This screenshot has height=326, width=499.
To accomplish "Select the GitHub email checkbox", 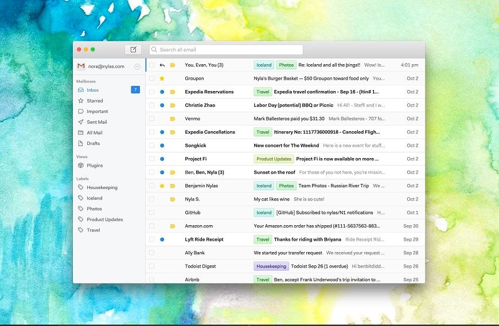I will pos(152,213).
